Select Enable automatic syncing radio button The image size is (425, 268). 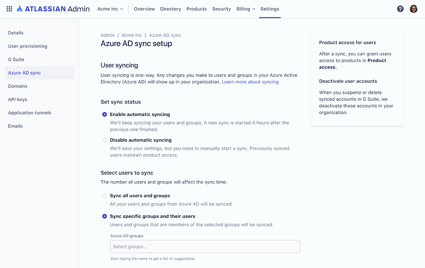click(x=104, y=114)
